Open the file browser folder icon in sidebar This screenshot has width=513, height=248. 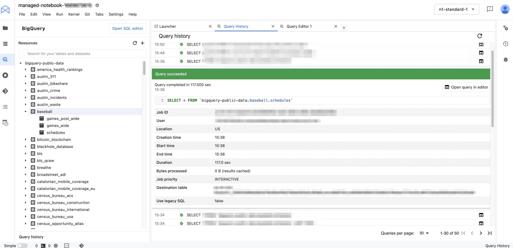tap(5, 28)
